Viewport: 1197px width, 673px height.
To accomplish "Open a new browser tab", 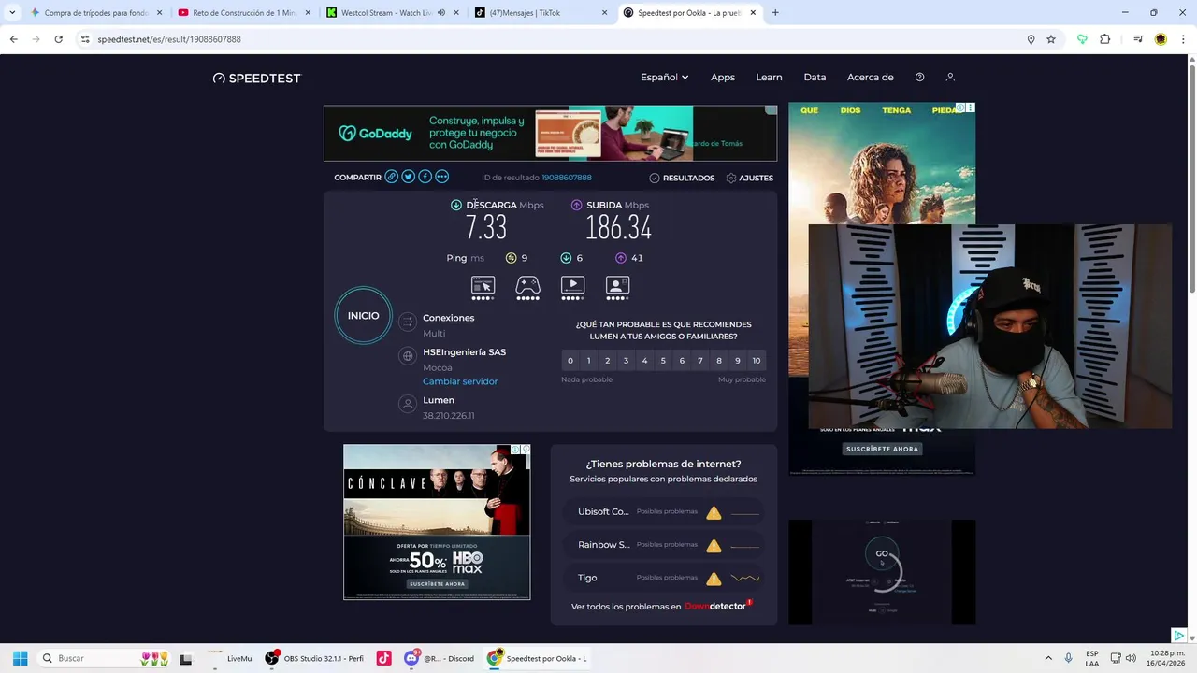I will (775, 13).
